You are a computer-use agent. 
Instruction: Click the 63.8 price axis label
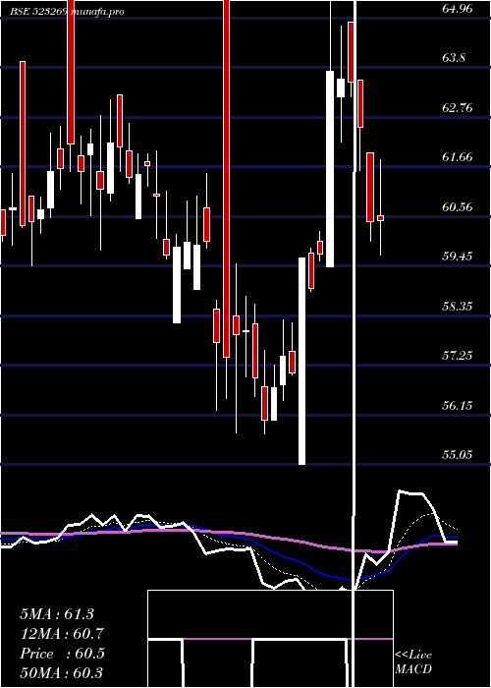(454, 58)
